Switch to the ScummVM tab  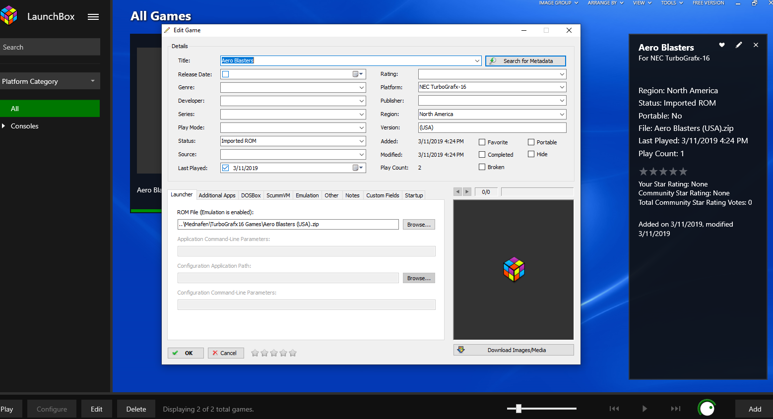pos(278,195)
